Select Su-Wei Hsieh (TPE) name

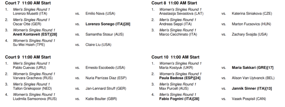click(x=29, y=45)
